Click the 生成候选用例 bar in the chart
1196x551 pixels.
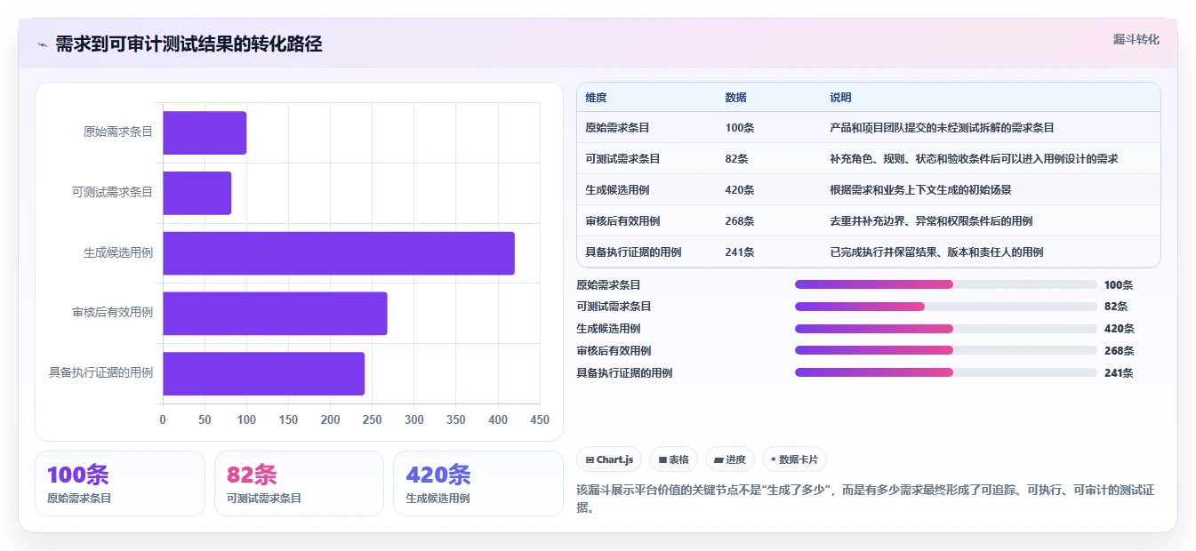(339, 253)
